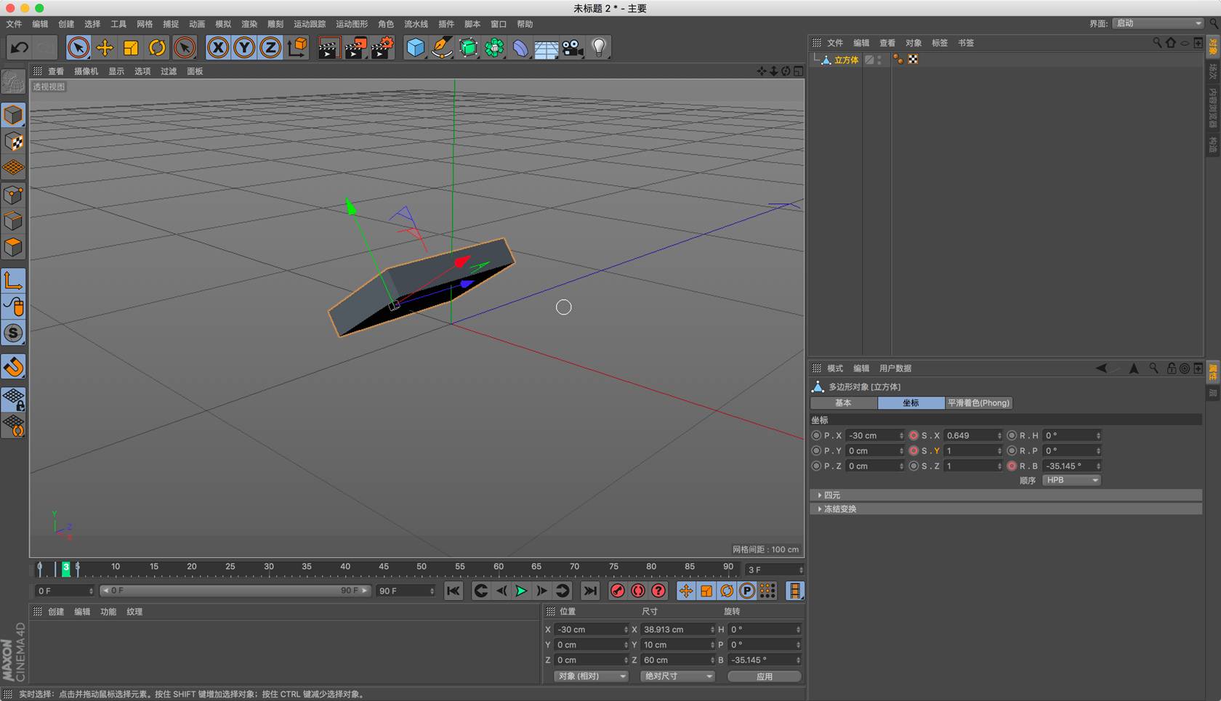Image resolution: width=1221 pixels, height=701 pixels.
Task: Open the 运动图形 menu
Action: 352,24
